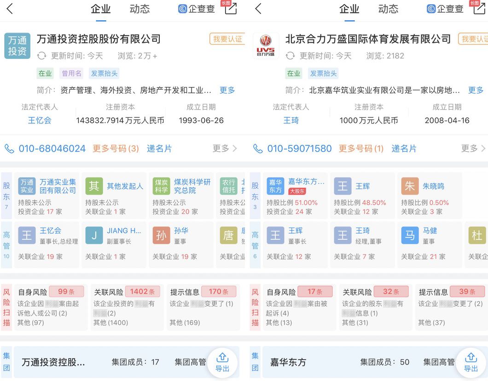Open 自身风险 99条 card
The width and height of the screenshot is (488, 381).
coord(51,307)
